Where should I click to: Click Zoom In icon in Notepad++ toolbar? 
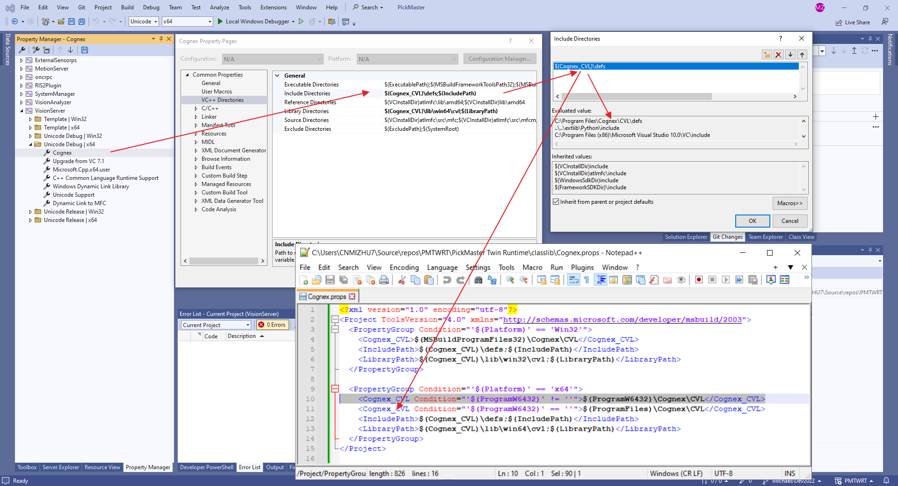pyautogui.click(x=510, y=280)
